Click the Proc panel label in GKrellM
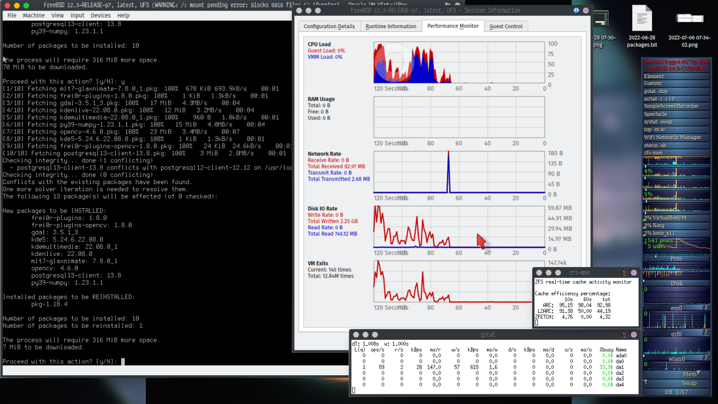The image size is (718, 404). click(x=676, y=259)
